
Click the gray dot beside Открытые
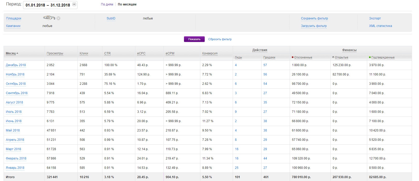(333, 57)
